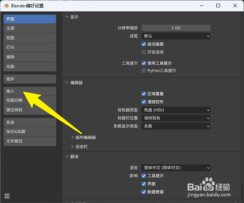Toggle the 界面 translation checkbox
Screen dimensions: 244x203
(144, 184)
